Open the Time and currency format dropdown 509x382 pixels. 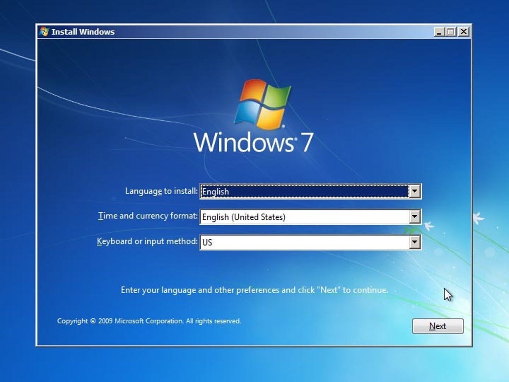click(415, 217)
